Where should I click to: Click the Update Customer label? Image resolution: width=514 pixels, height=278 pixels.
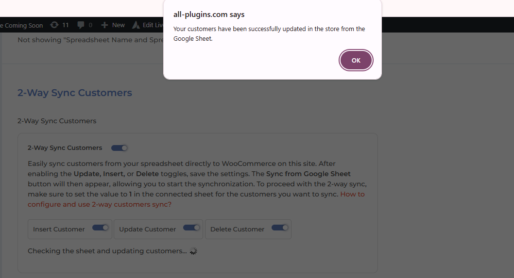[147, 229]
